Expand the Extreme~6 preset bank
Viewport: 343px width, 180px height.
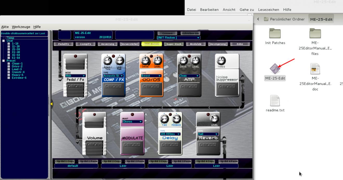9,78
